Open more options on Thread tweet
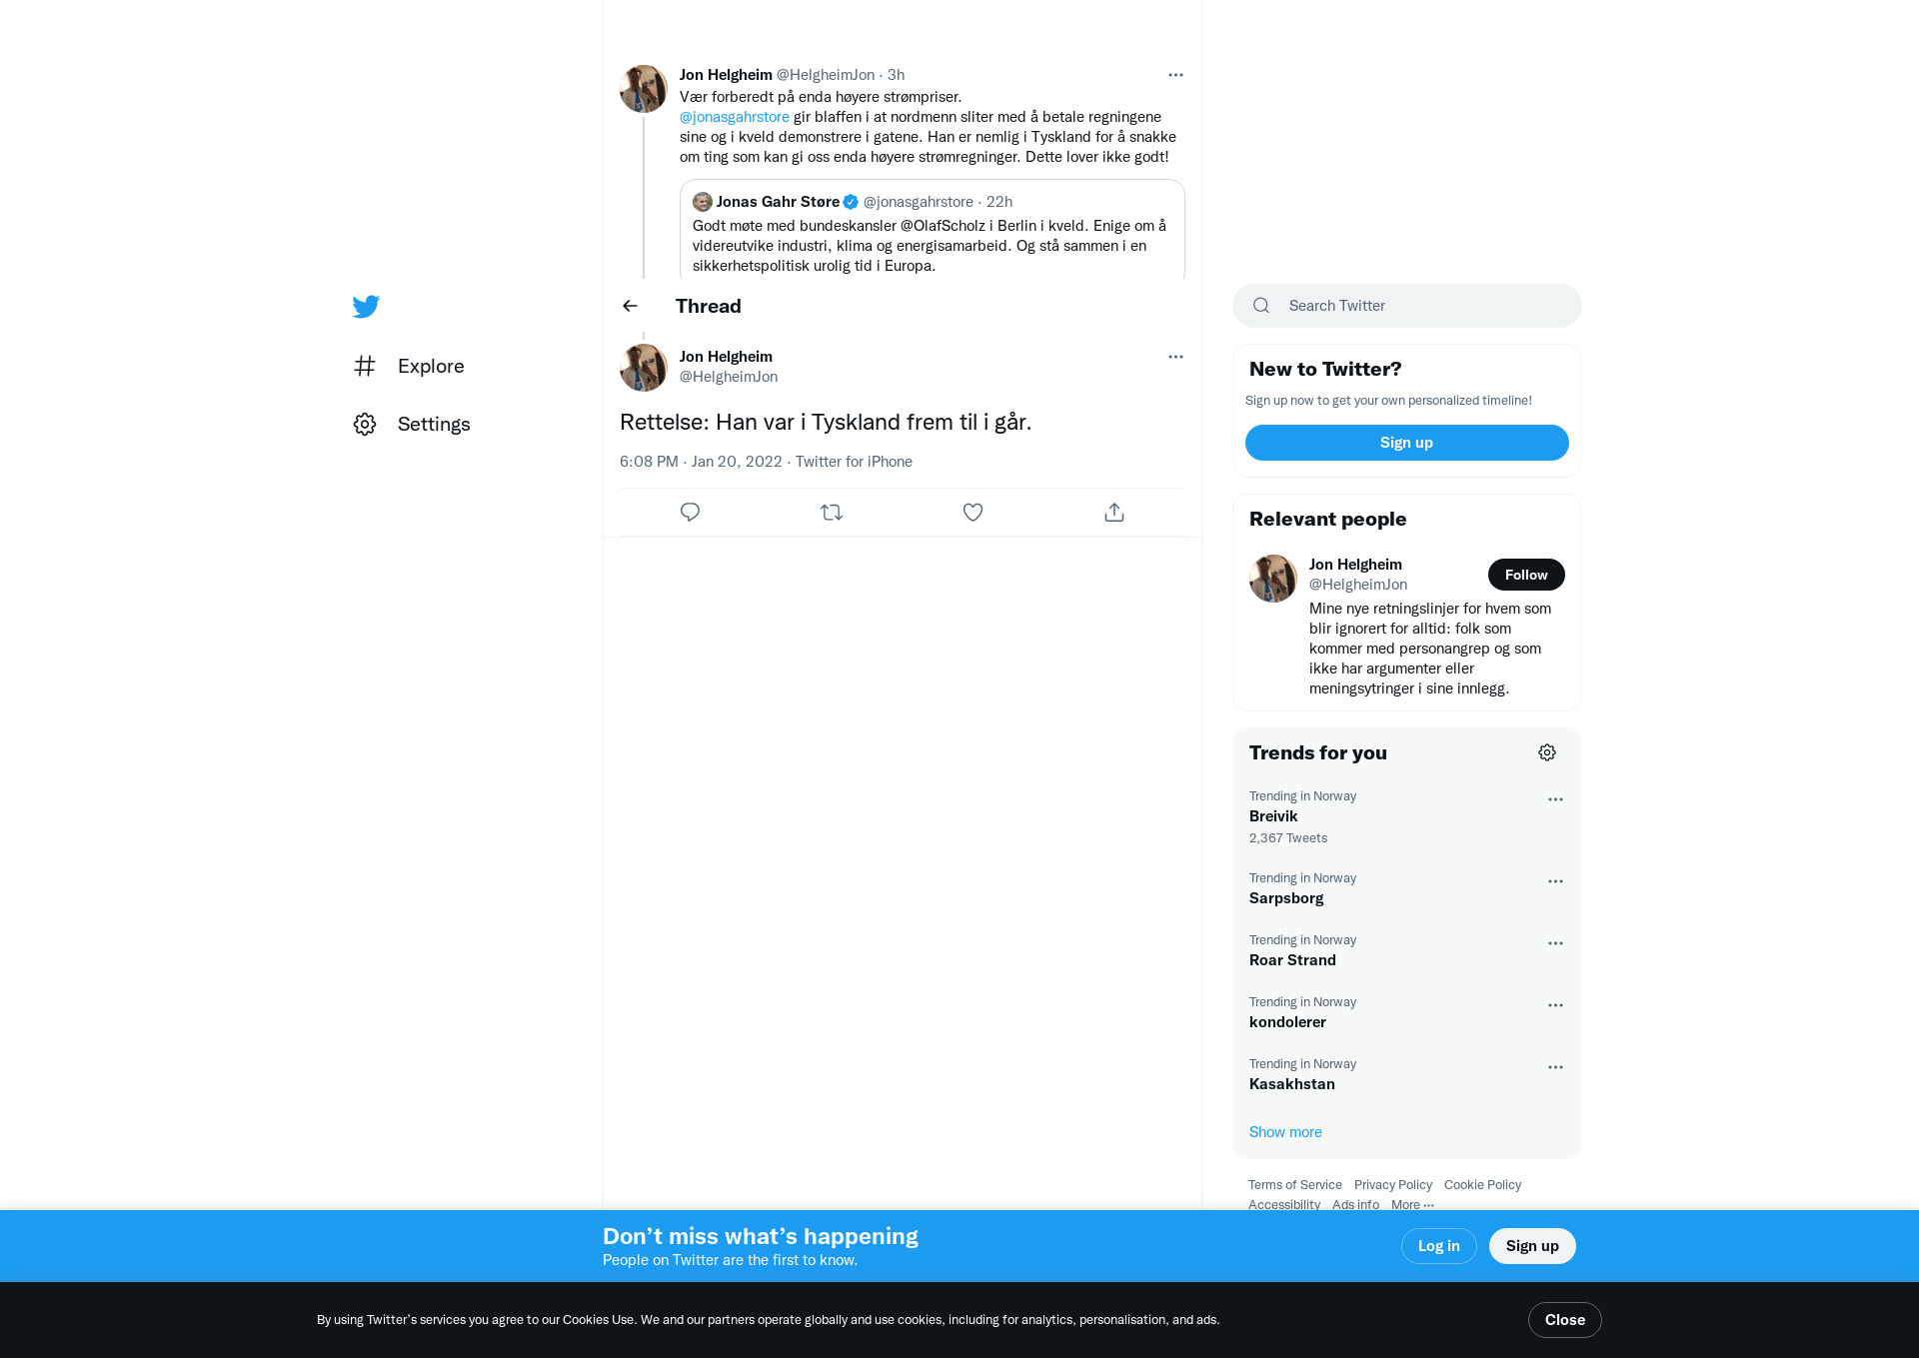This screenshot has width=1919, height=1358. pos(1175,357)
